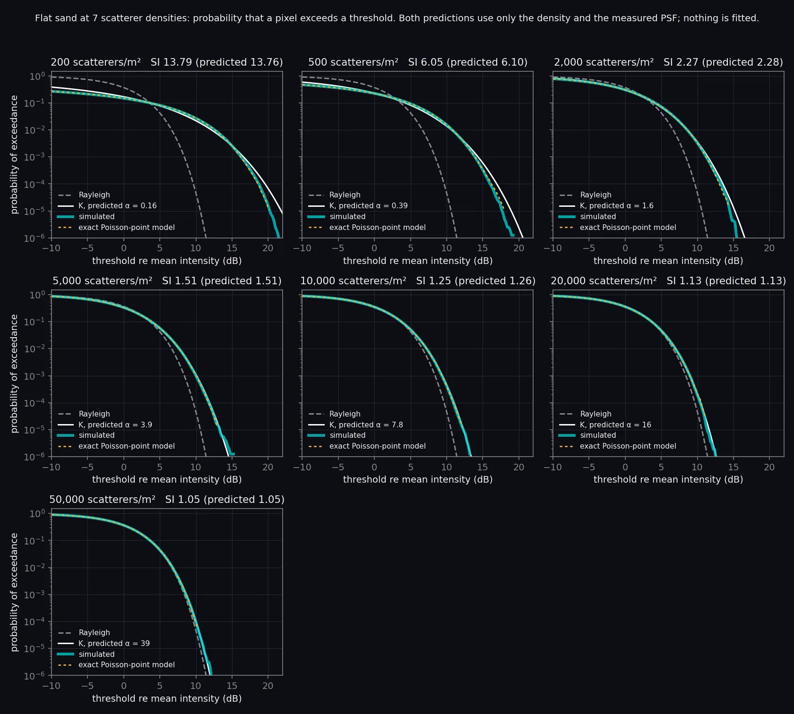The height and width of the screenshot is (714, 794).
Task: Click 'simulated' legend label in 2,000 scatterers plot
Action: tap(598, 217)
